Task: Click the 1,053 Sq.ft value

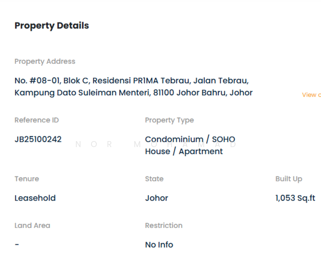Action: [x=295, y=198]
